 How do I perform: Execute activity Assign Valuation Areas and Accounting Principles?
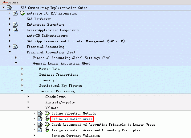pyautogui.click(x=47, y=130)
